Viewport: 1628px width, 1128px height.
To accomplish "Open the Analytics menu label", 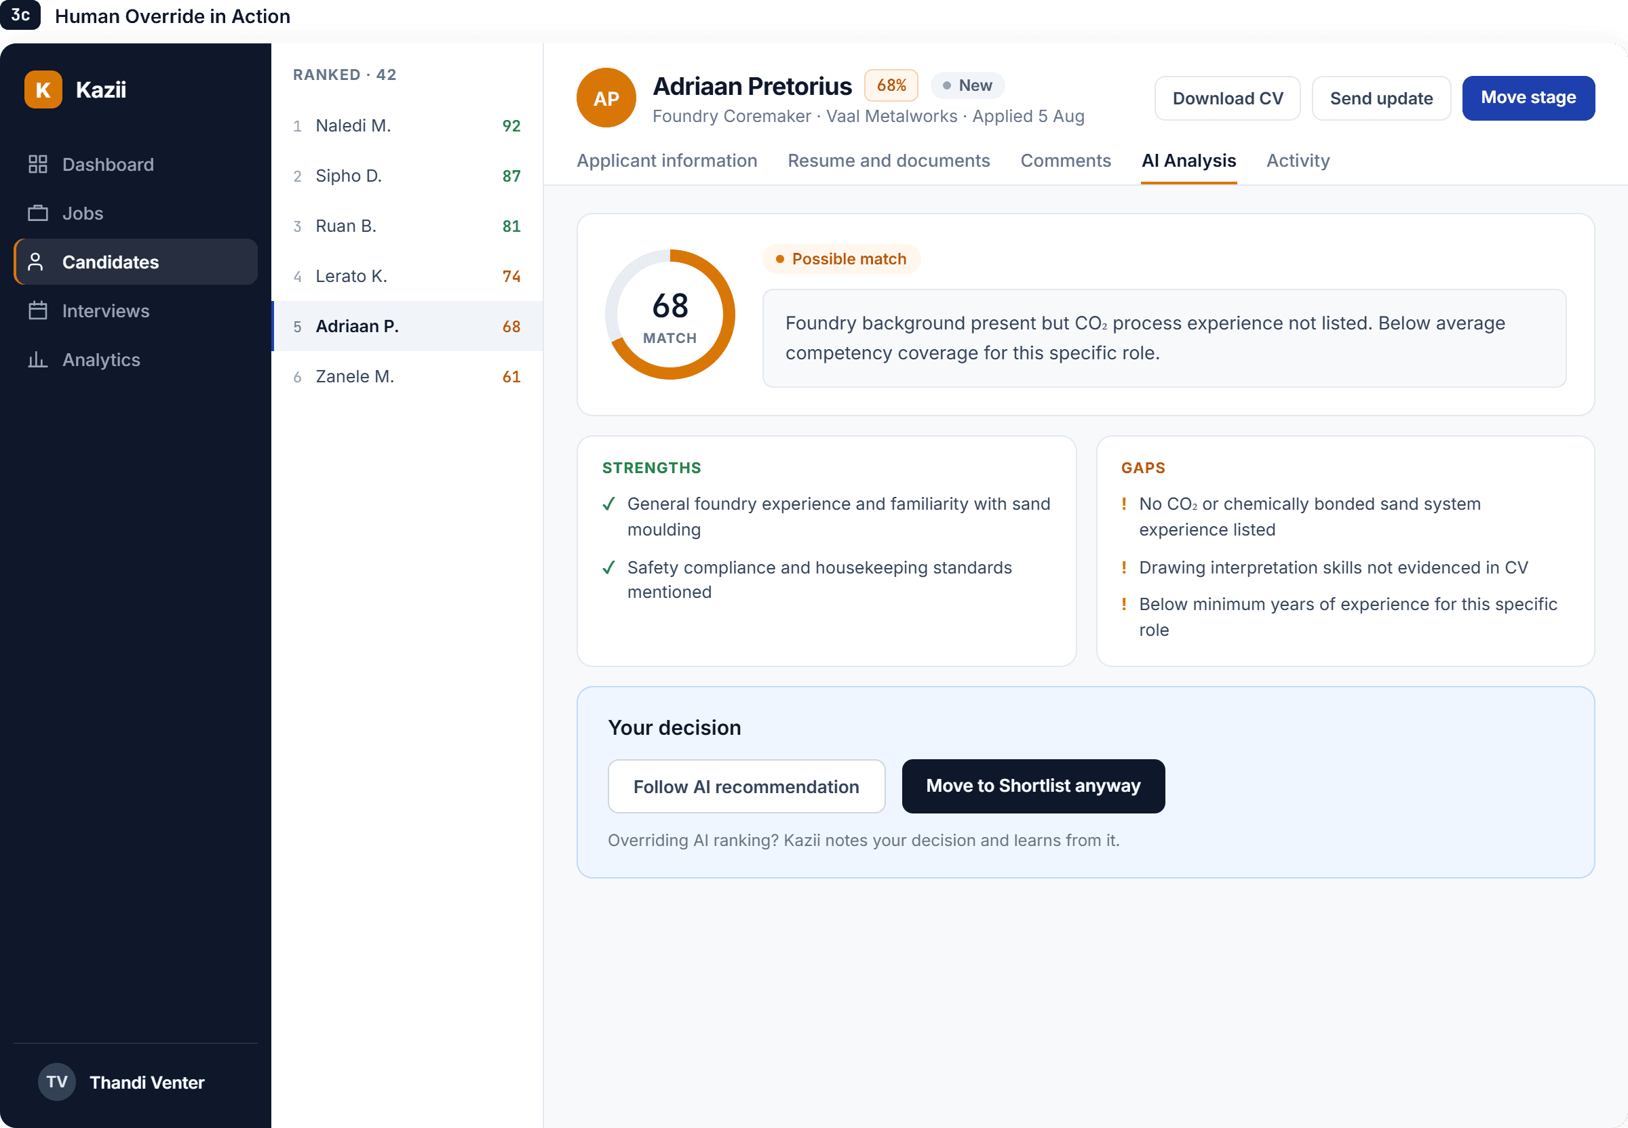I will coord(101,359).
